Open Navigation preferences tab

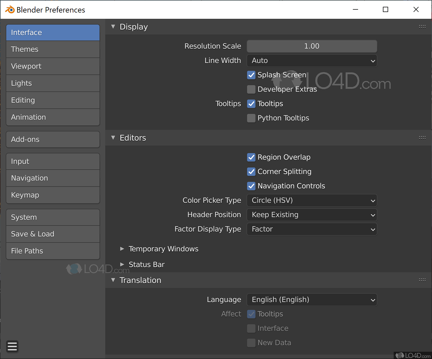[x=53, y=178]
